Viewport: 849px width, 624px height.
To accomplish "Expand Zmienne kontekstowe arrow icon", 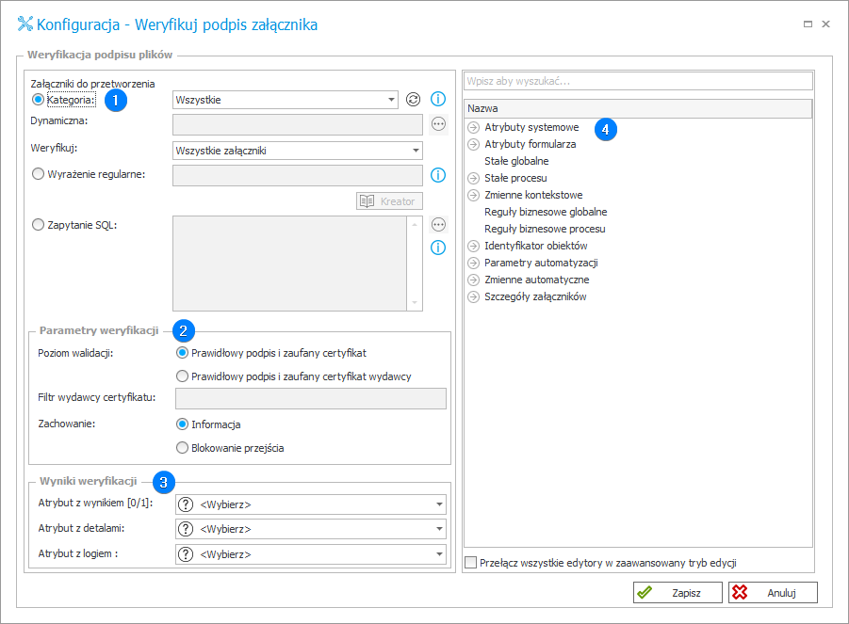I will click(474, 195).
